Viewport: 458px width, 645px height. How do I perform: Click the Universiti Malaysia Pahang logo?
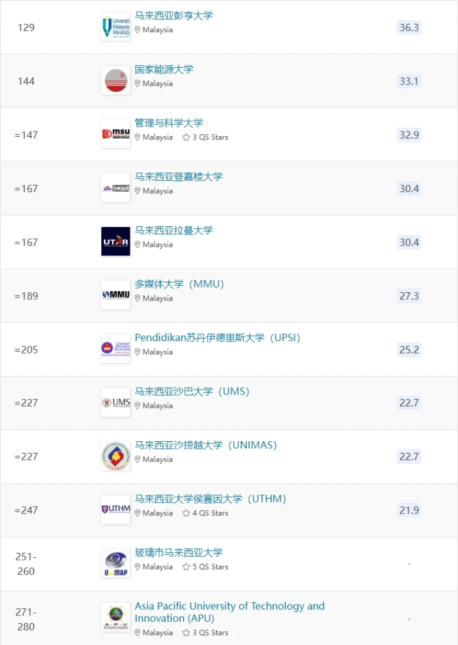[115, 27]
